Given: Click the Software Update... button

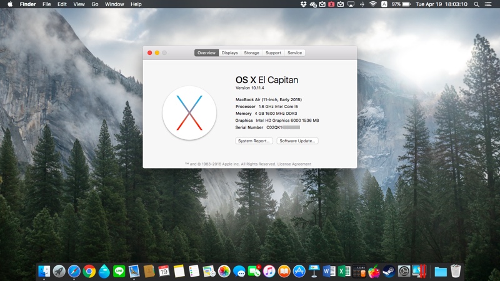Looking at the screenshot, I should coord(297,141).
